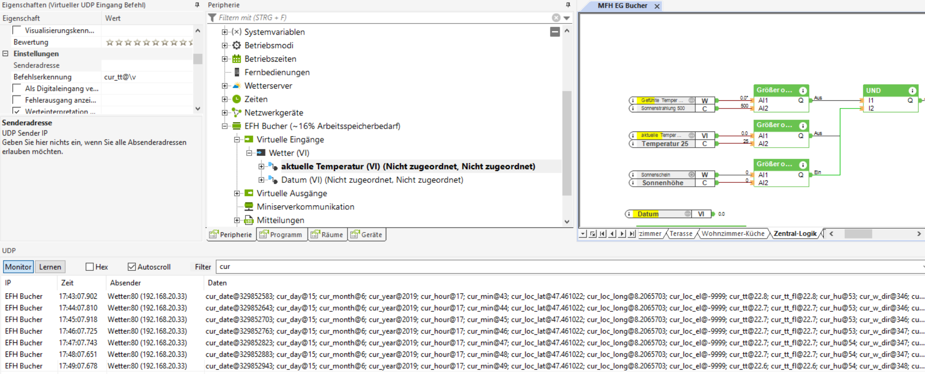Click the EFH Bucher Miniserver icon

click(237, 126)
